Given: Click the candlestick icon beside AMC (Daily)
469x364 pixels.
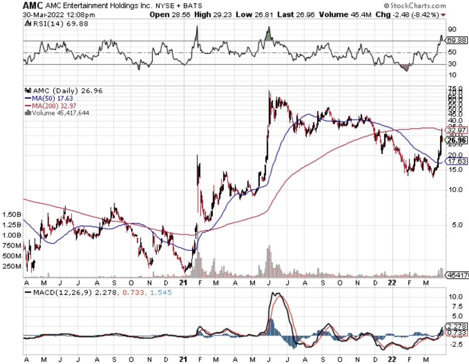Looking at the screenshot, I should (28, 90).
